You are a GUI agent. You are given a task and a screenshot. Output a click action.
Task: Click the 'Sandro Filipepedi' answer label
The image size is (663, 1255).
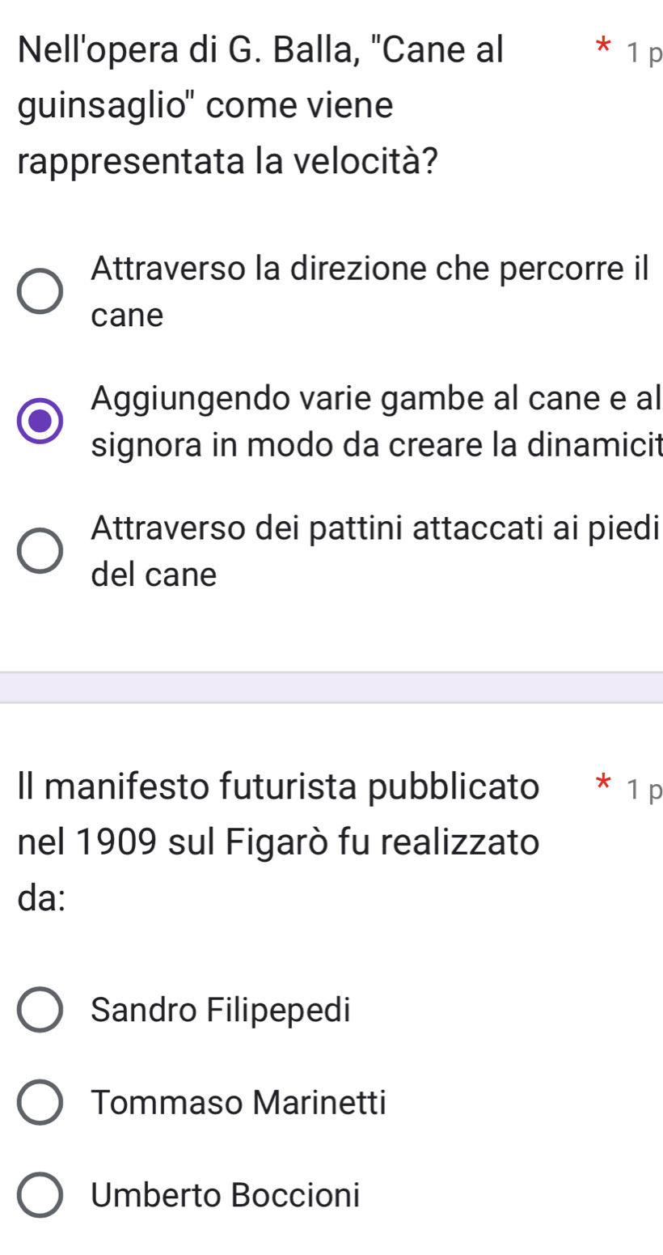222,1009
